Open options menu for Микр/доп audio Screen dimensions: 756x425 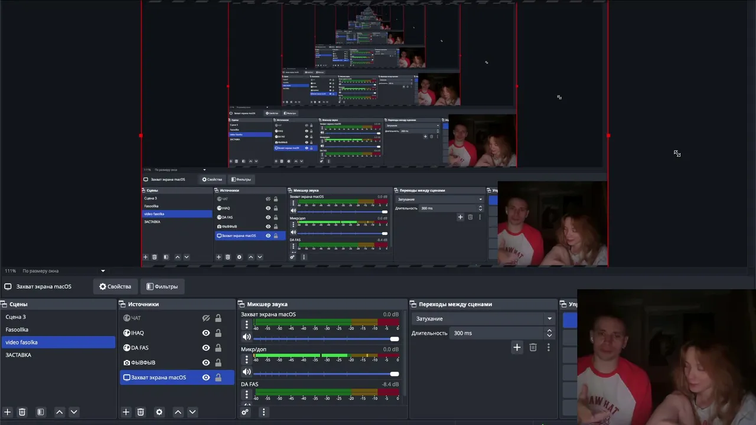click(x=247, y=359)
